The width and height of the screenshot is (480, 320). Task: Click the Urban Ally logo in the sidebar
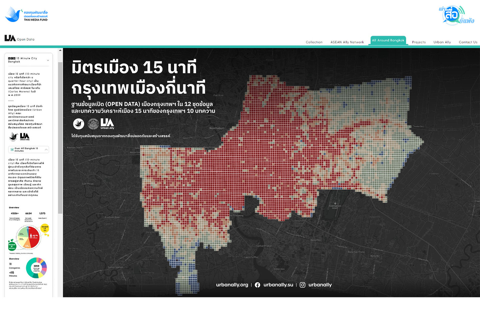(x=25, y=136)
